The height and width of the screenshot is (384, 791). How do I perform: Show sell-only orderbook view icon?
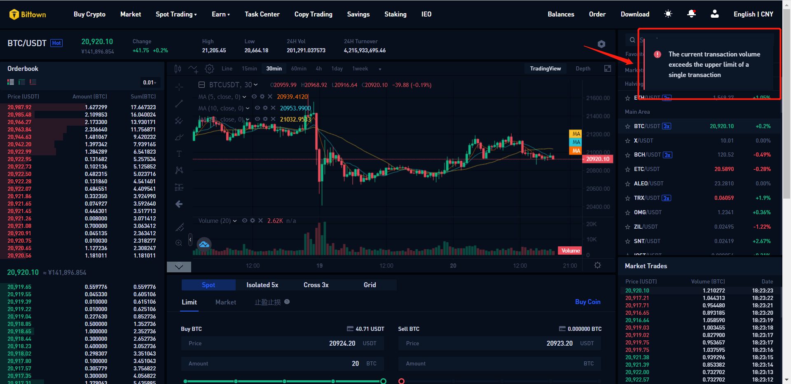point(33,82)
